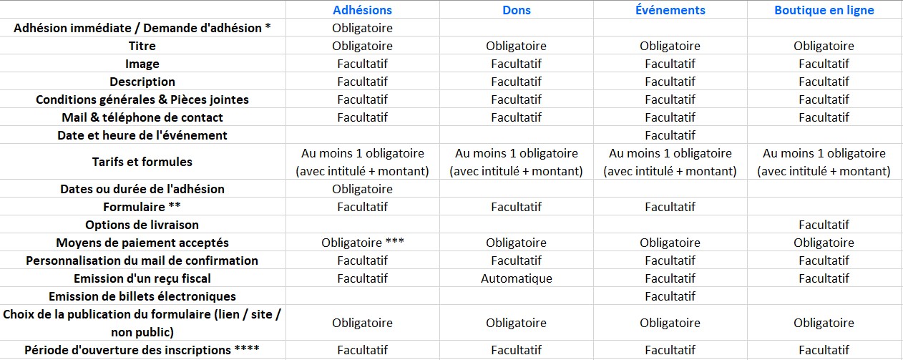The image size is (903, 360).
Task: Click the Facultatif cell for Options de livraison
Action: [824, 225]
